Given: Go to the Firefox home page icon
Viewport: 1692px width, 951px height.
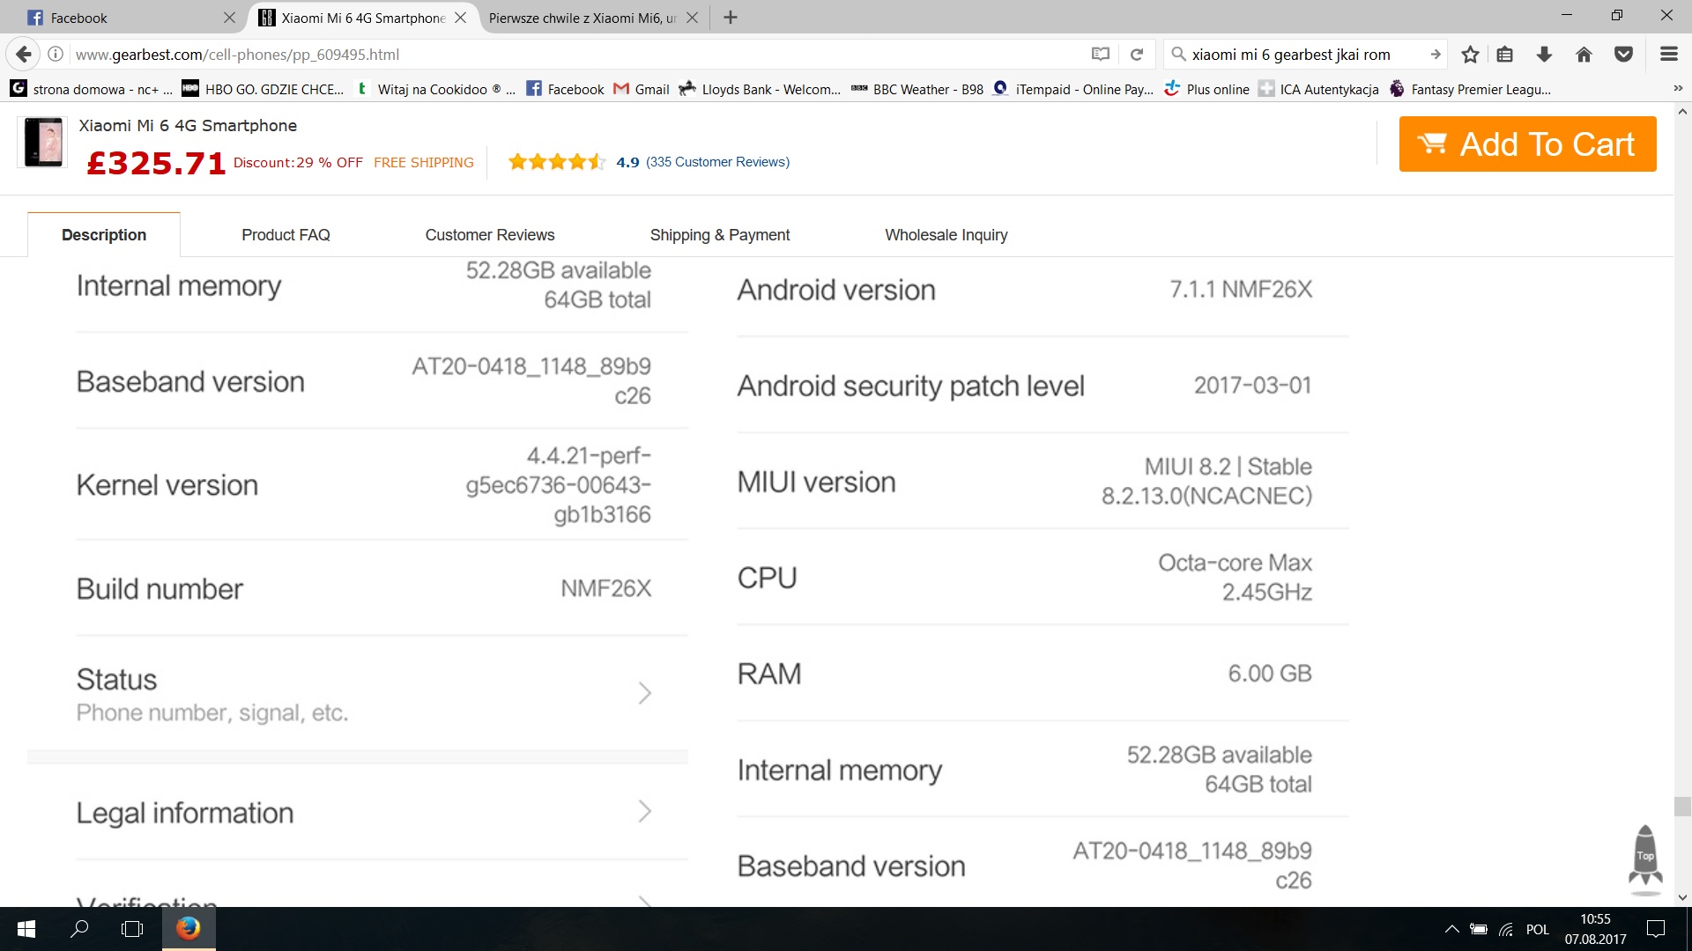Looking at the screenshot, I should tap(1584, 55).
